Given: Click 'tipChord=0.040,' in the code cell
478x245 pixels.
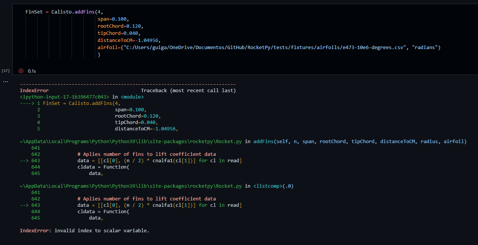Looking at the screenshot, I should (119, 33).
